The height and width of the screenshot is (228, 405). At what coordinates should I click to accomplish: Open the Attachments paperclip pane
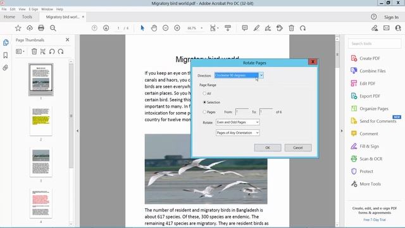[5, 68]
